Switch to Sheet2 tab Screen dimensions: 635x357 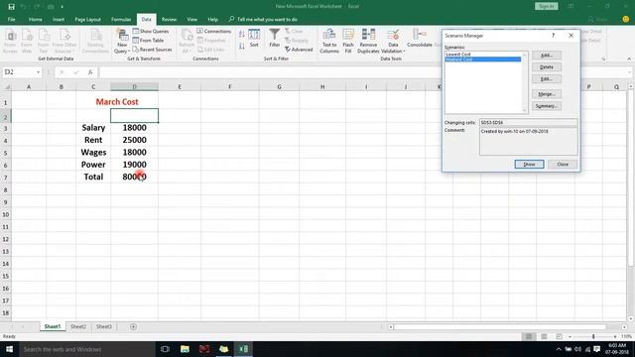78,326
